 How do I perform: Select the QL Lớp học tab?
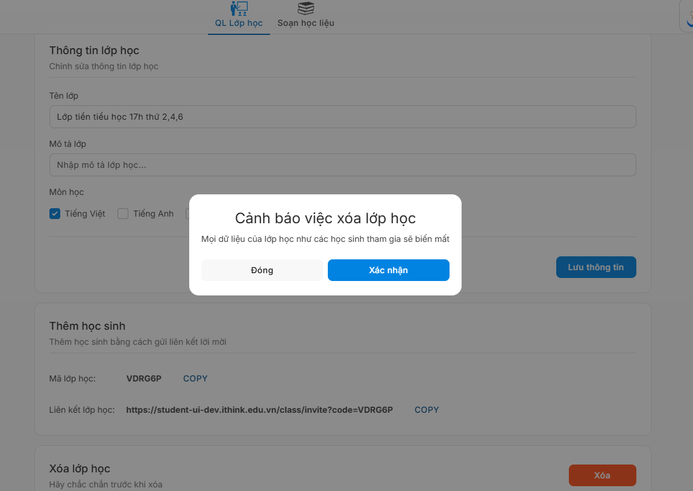[239, 23]
